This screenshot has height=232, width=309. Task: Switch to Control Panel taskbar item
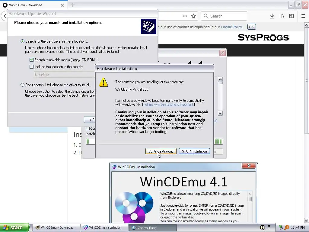(153, 227)
